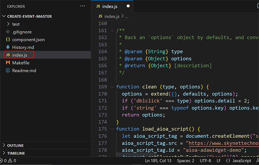Click the UTF-8 encoding selector
259x165 pixels.
point(205,161)
